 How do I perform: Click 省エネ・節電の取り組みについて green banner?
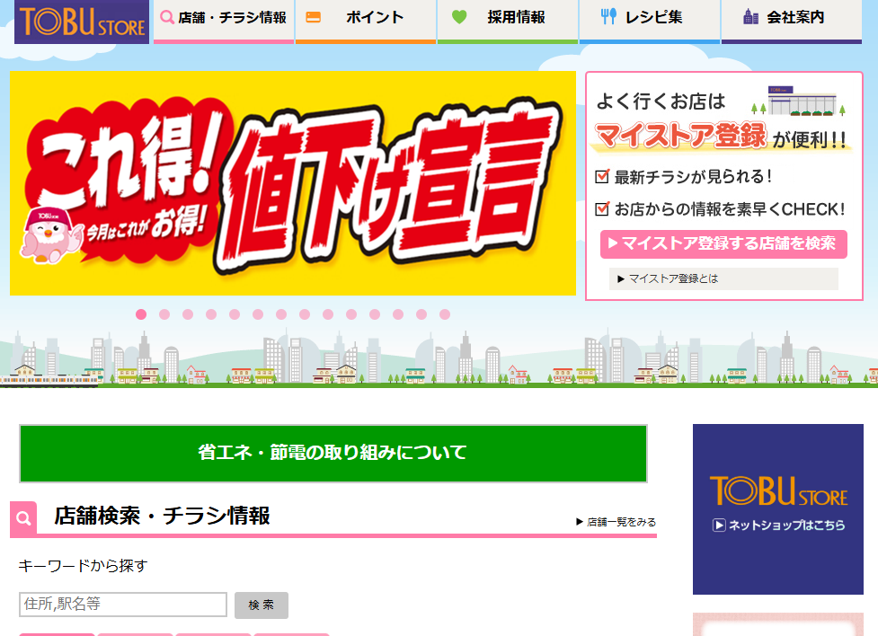click(333, 454)
